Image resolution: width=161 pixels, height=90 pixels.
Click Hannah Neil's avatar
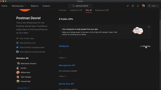pyautogui.click(x=18, y=81)
